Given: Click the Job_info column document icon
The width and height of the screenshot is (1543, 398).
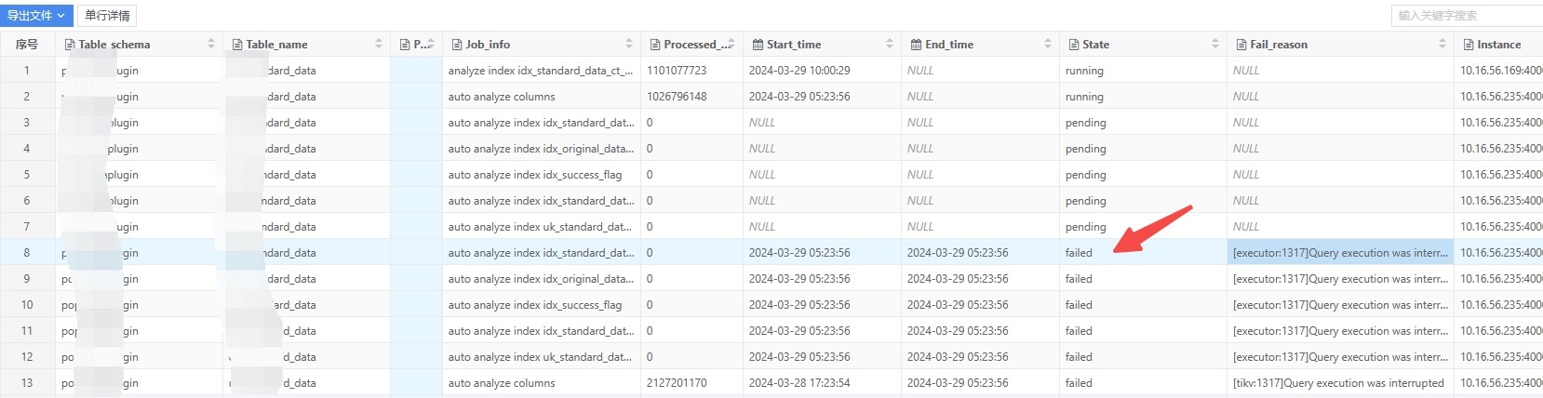Looking at the screenshot, I should pyautogui.click(x=457, y=45).
